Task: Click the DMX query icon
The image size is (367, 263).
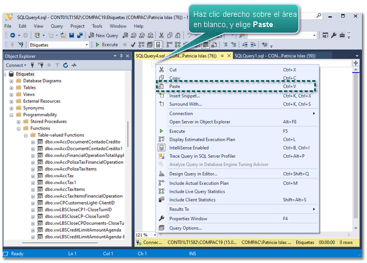Action: (x=142, y=35)
